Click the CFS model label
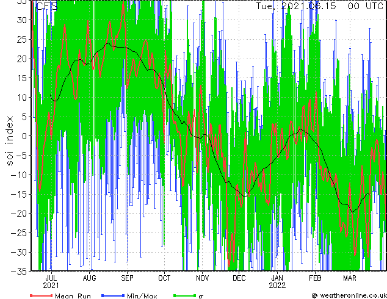This screenshot has height=299, width=387. 47,6
